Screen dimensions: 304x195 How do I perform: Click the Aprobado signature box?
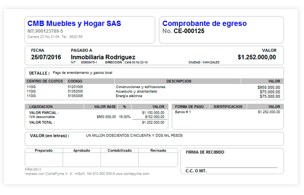[x=82, y=159]
